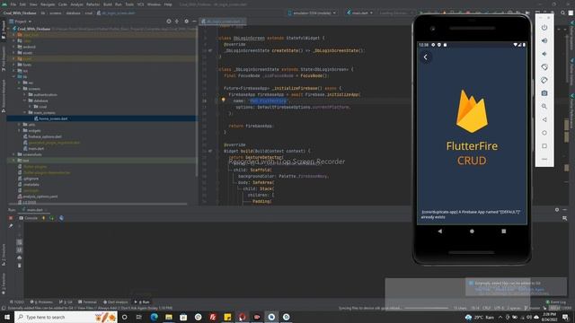Click the green hot restart icon in Run panel

[52, 218]
